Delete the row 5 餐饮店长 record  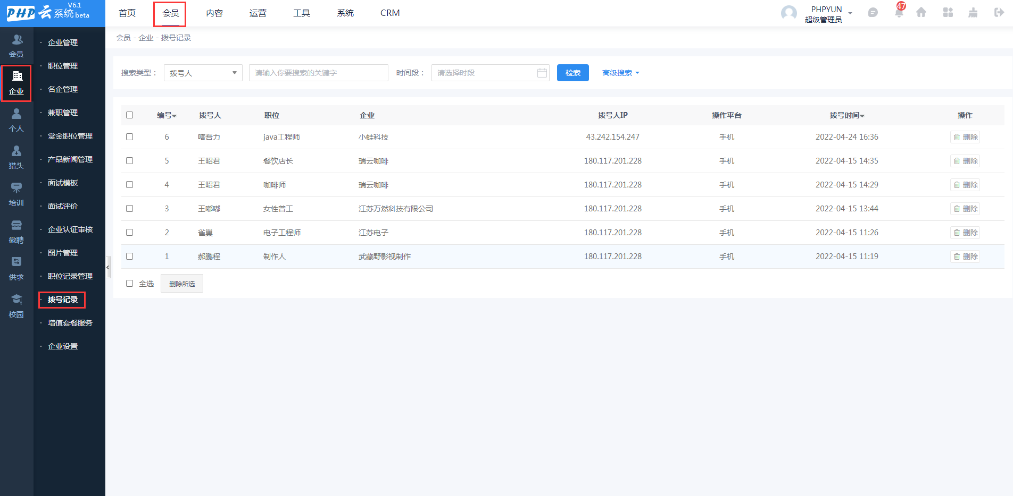click(x=965, y=161)
